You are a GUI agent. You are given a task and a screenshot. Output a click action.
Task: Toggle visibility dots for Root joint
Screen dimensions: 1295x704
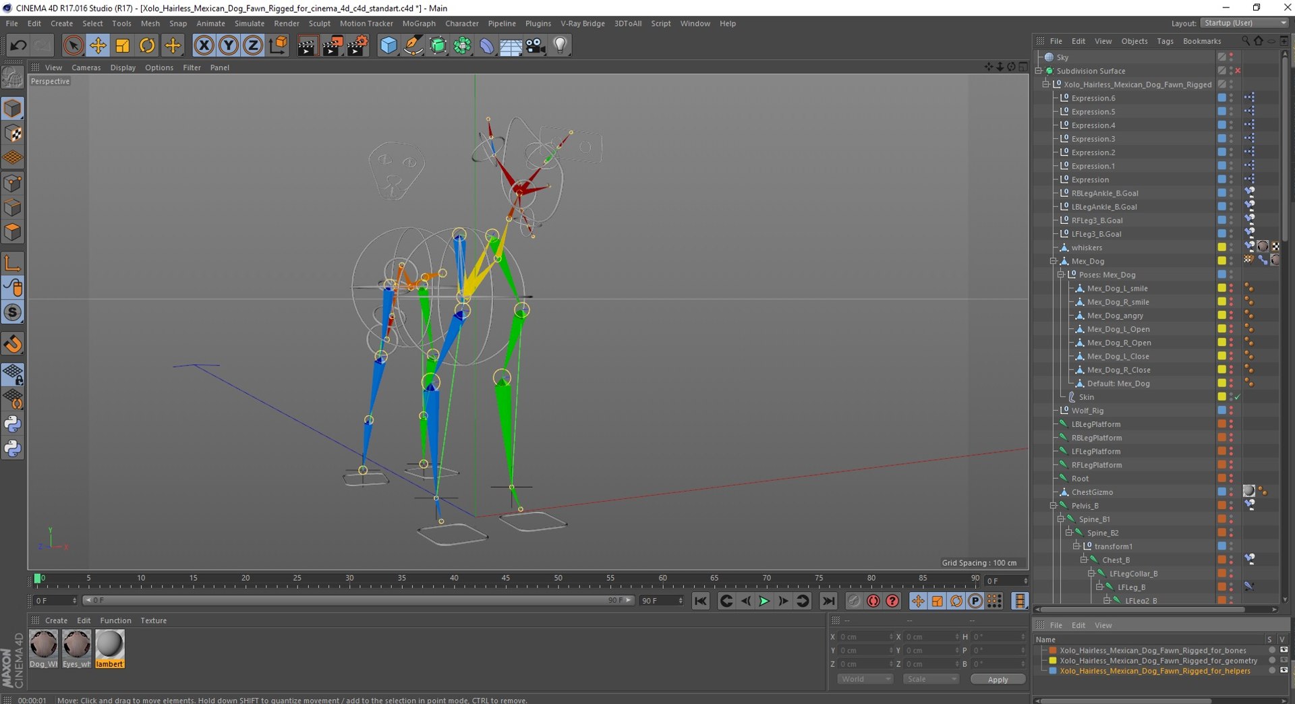pyautogui.click(x=1231, y=479)
